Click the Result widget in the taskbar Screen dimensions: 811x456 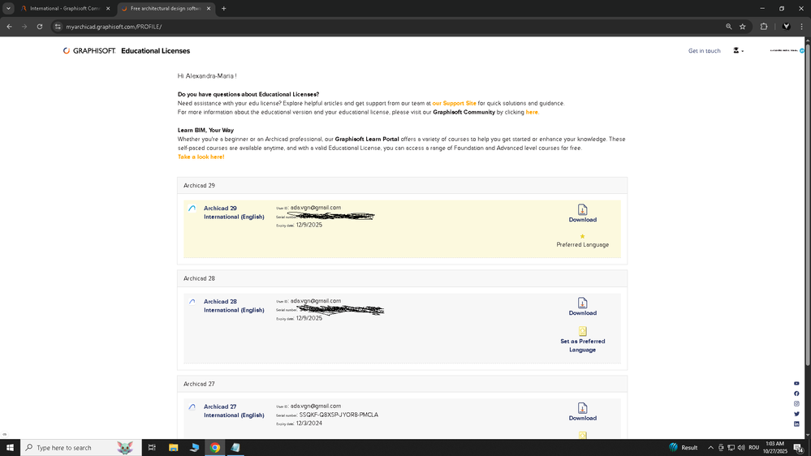click(x=684, y=448)
